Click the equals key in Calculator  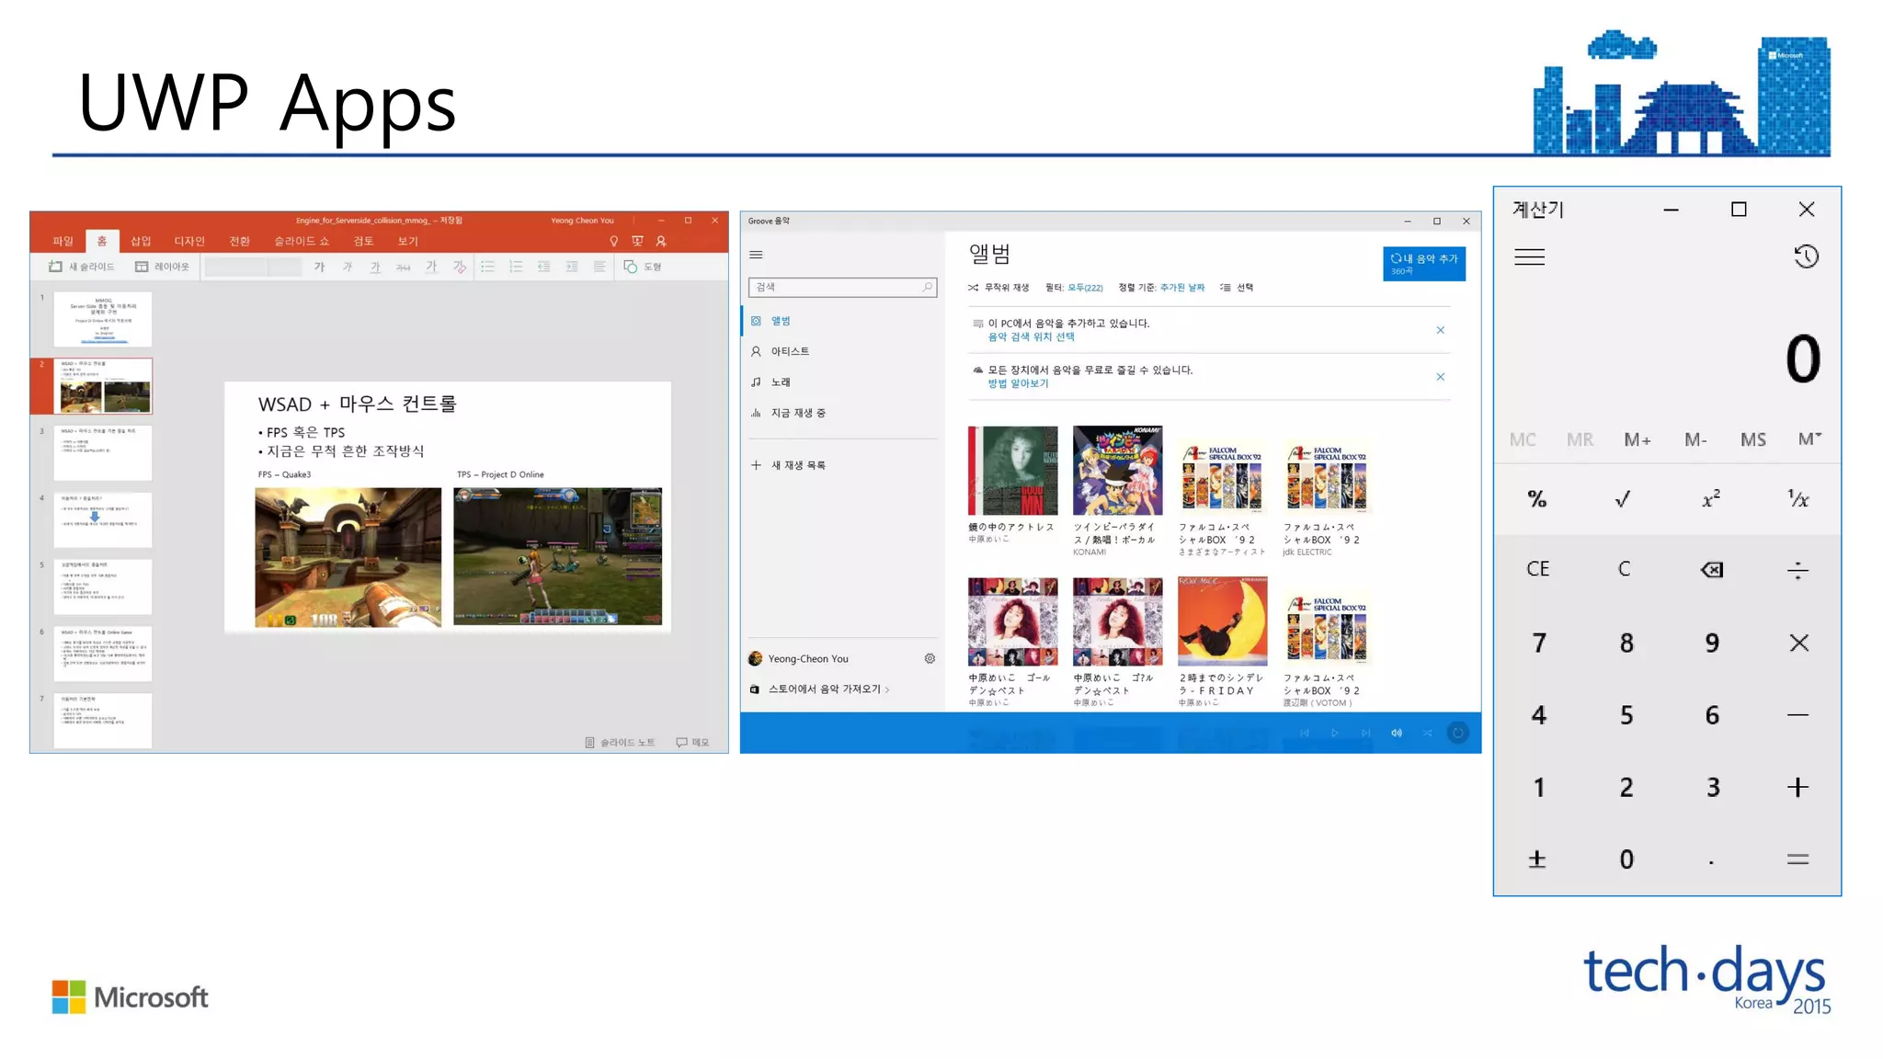coord(1798,860)
